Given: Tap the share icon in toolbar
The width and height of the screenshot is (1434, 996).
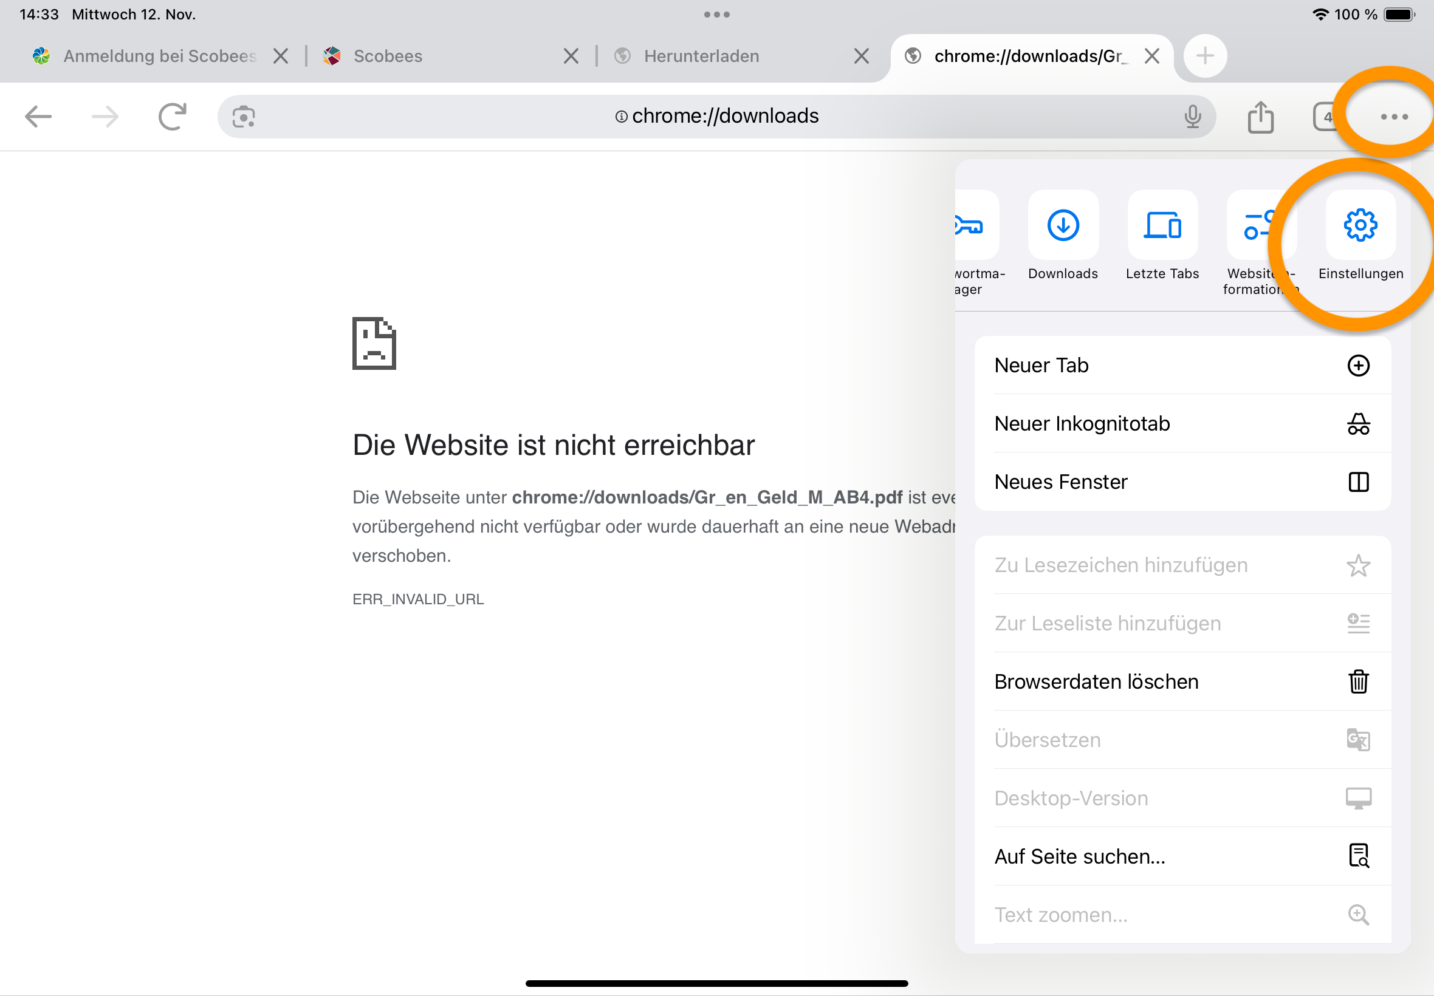Looking at the screenshot, I should point(1260,117).
